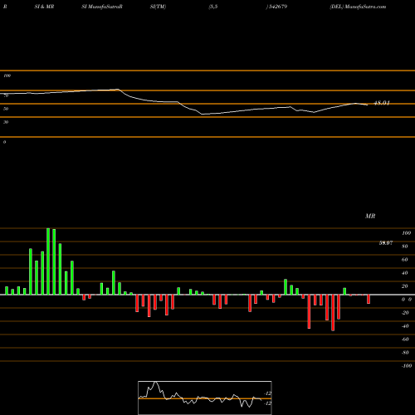Click the SI & MR header label
This screenshot has height=415, width=415.
[44, 7]
